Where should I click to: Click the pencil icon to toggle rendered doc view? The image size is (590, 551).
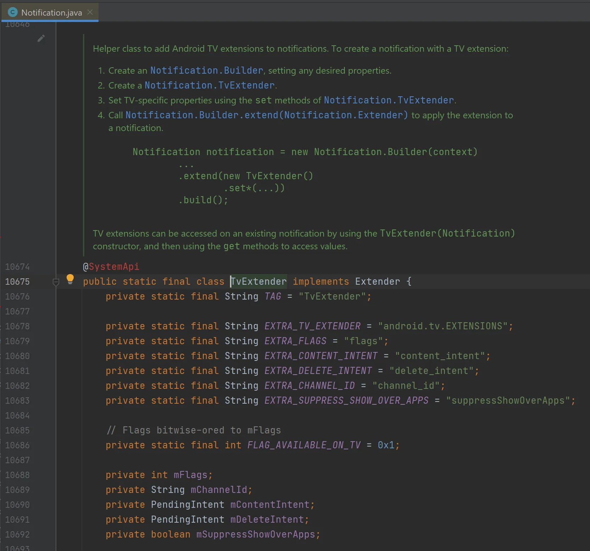coord(41,38)
